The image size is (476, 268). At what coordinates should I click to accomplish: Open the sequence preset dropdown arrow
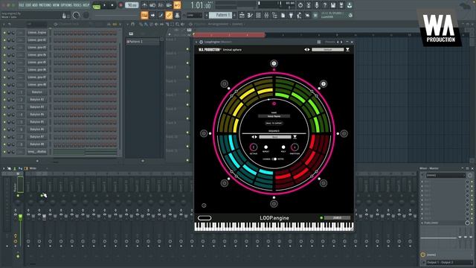pyautogui.click(x=295, y=137)
